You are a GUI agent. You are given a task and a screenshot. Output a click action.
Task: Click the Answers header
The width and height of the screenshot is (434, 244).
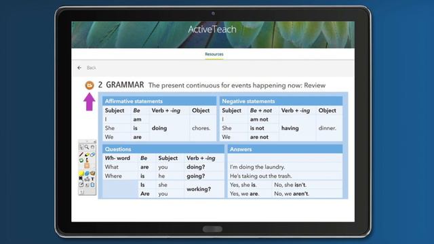pos(285,149)
